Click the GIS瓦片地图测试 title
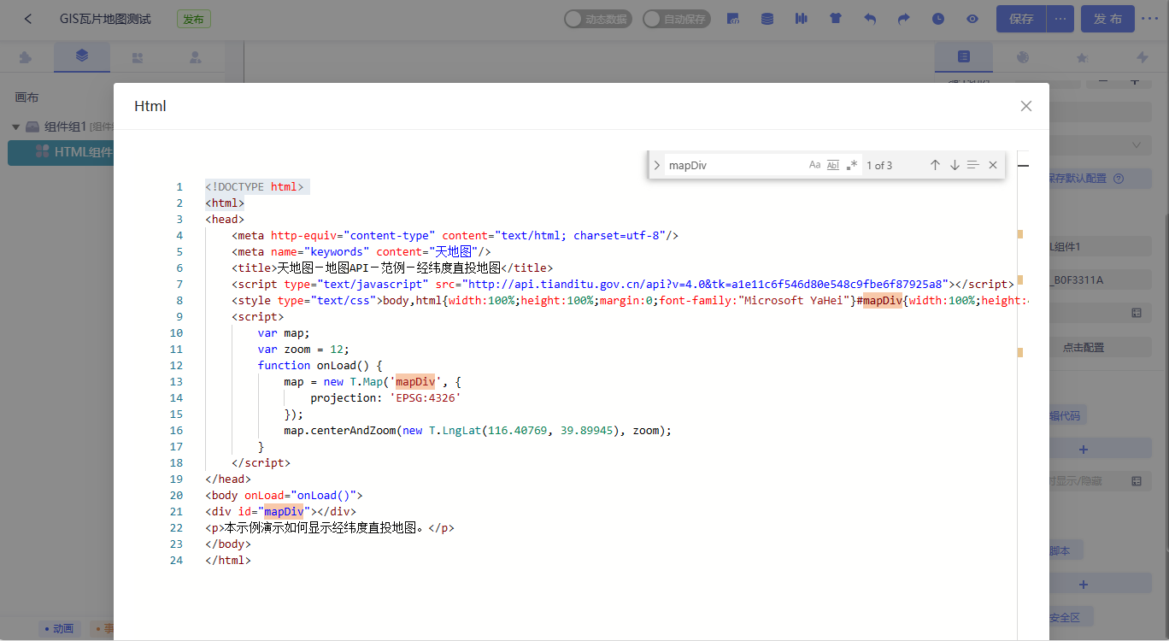 coord(105,19)
